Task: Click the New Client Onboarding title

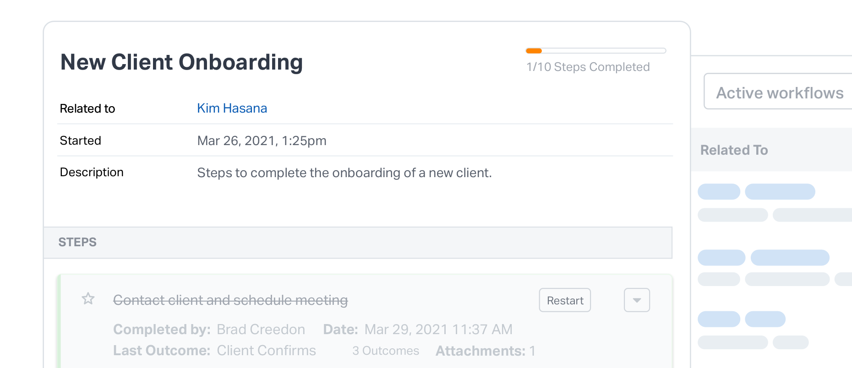Action: [181, 62]
